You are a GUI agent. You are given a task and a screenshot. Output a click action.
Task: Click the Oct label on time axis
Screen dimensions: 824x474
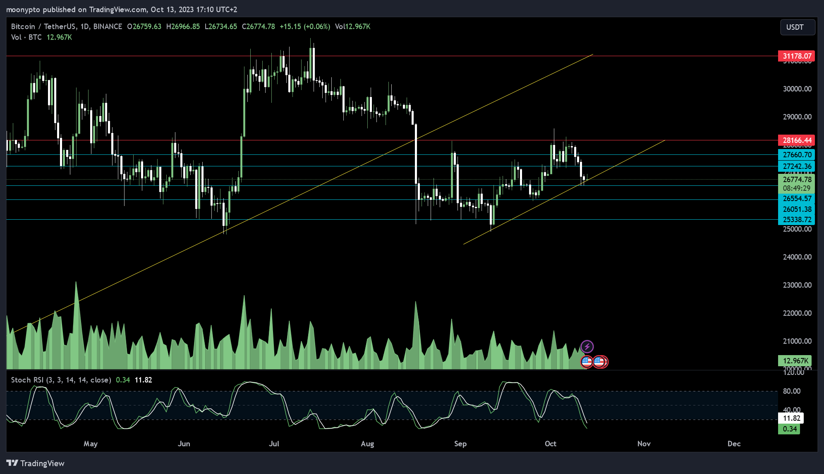point(551,444)
